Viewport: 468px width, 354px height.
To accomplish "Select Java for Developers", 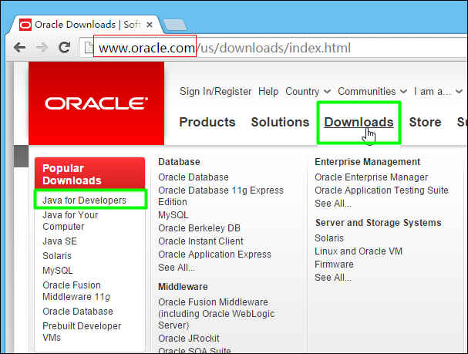I will (x=85, y=201).
